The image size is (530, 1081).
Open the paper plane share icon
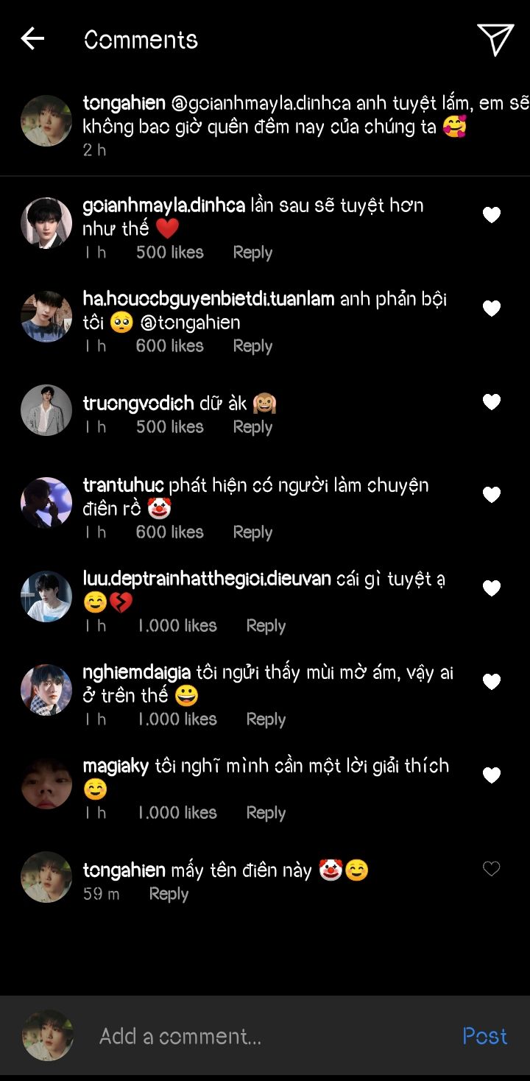495,39
